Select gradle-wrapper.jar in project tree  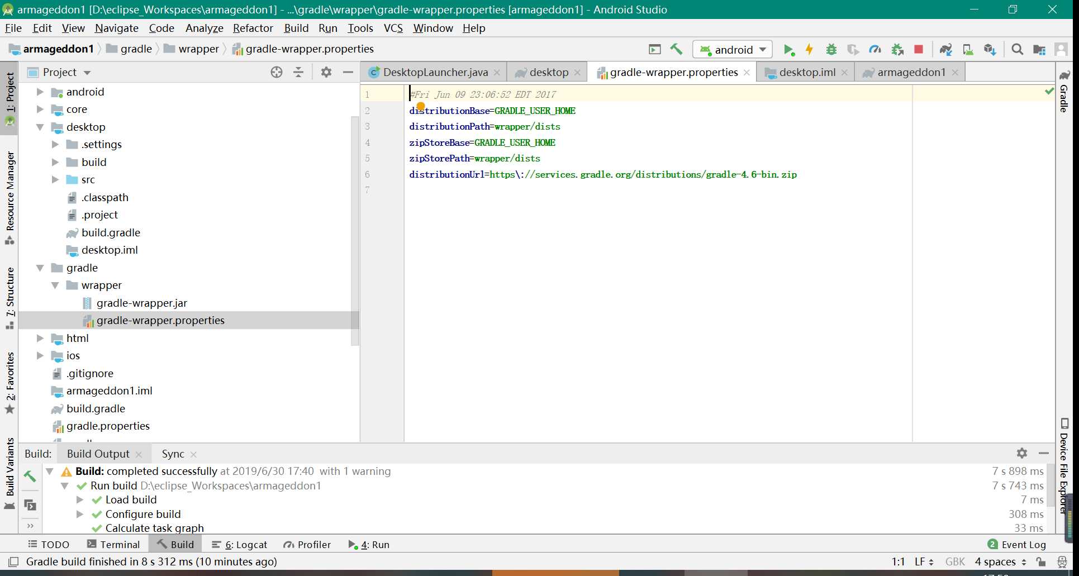pyautogui.click(x=142, y=303)
